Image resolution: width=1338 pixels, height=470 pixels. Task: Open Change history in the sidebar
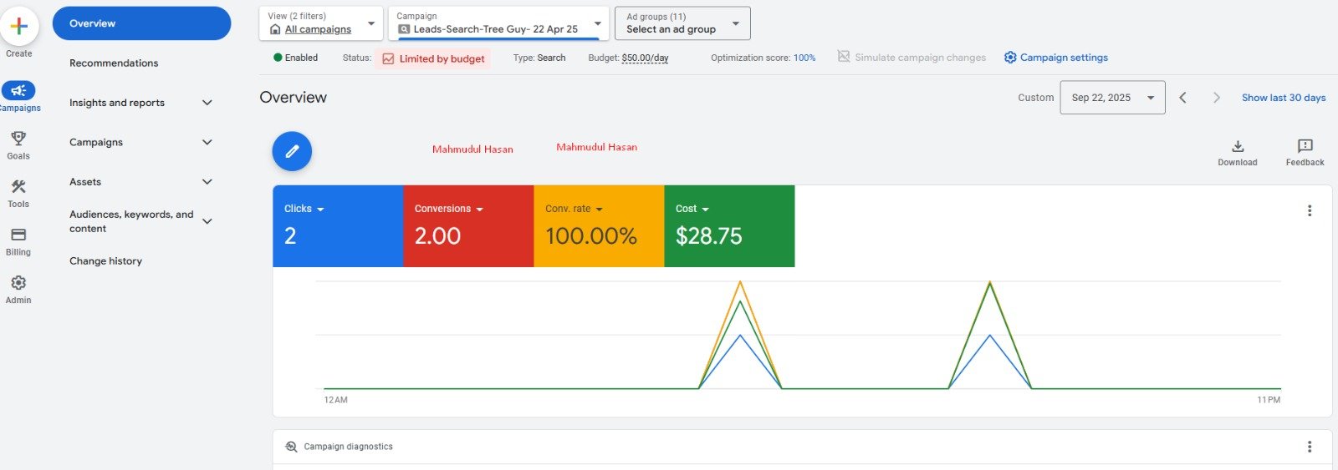pos(105,261)
